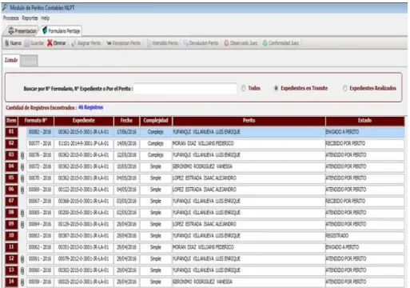Select Expedientes en Tramite radio option

(276, 88)
